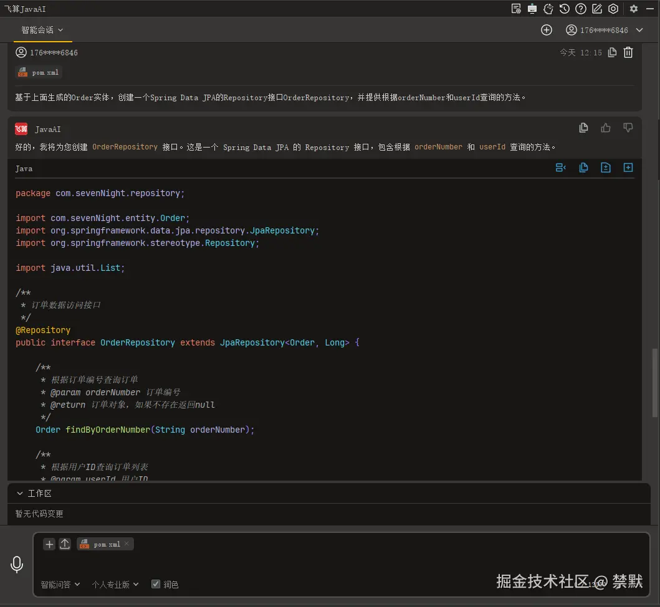Expand the account 176****6846 dropdown arrow
Image resolution: width=660 pixels, height=607 pixels.
point(639,30)
